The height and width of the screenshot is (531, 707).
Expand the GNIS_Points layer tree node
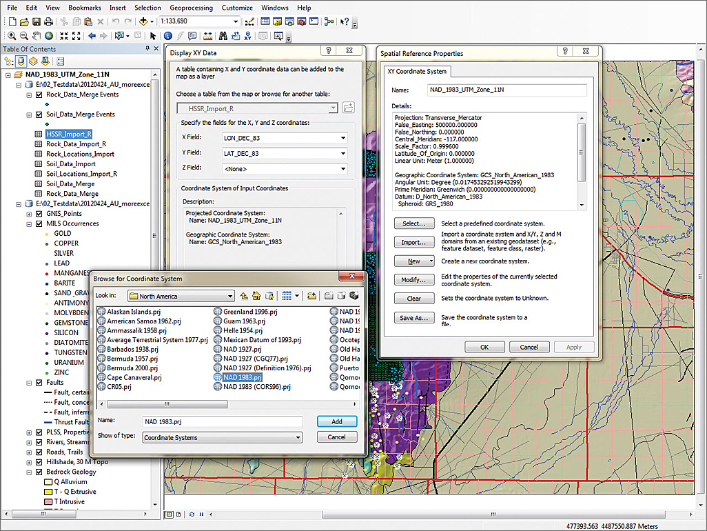pyautogui.click(x=30, y=214)
